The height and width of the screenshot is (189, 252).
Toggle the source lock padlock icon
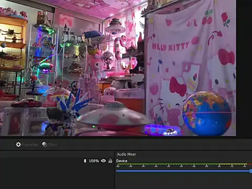[110, 161]
